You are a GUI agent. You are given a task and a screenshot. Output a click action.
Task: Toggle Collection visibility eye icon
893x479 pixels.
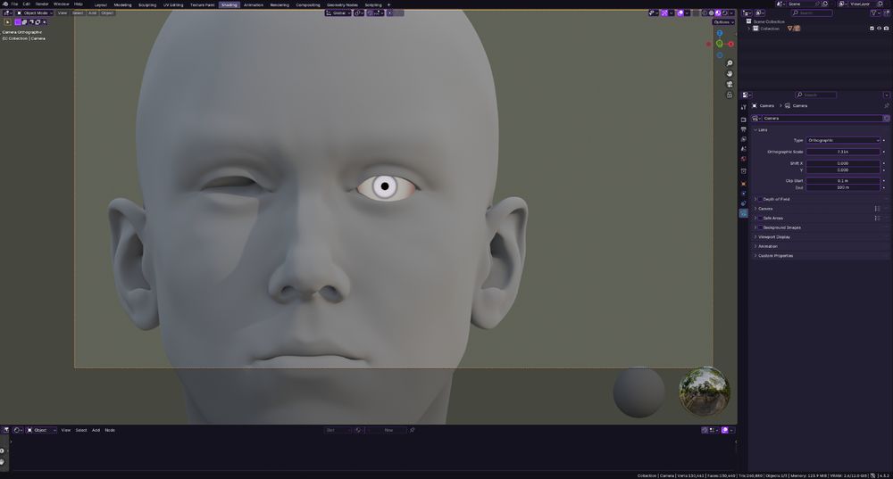point(879,29)
